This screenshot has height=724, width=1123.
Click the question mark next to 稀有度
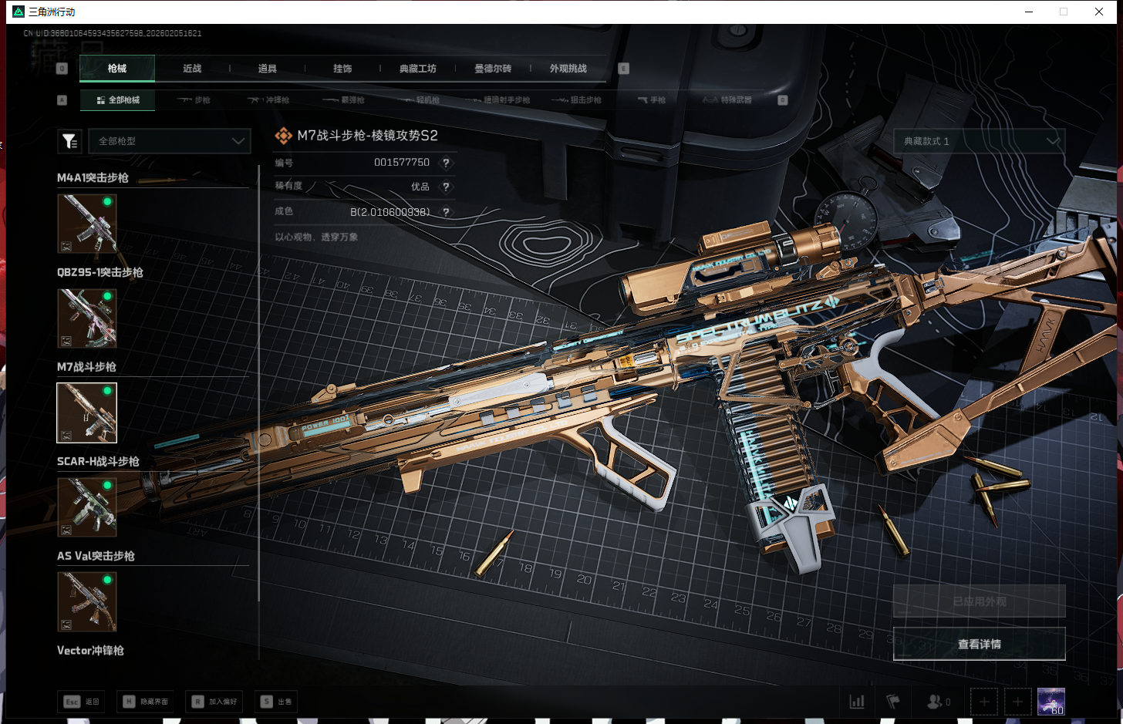pyautogui.click(x=446, y=187)
